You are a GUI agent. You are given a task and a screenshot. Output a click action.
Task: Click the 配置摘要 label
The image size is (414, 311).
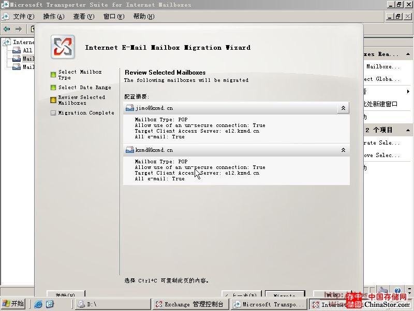tap(137, 97)
